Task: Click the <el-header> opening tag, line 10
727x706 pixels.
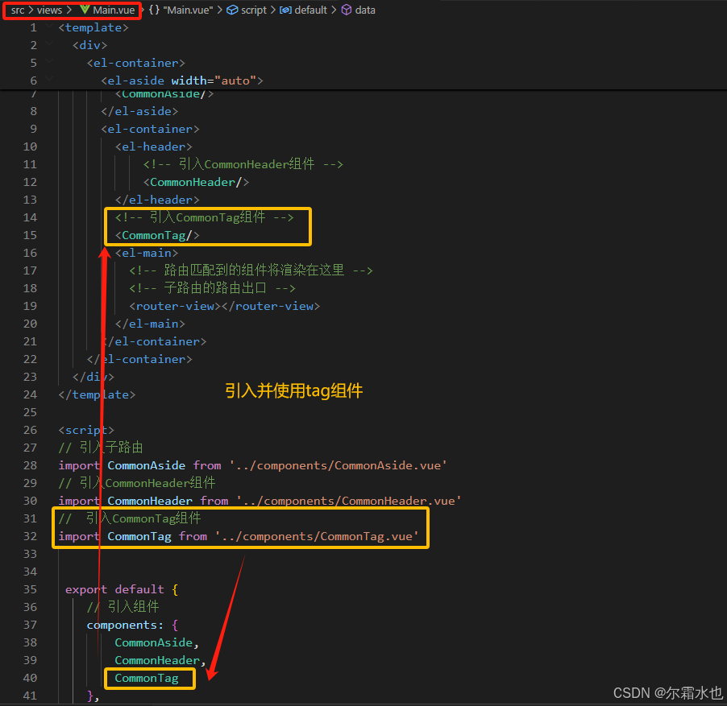Action: pyautogui.click(x=153, y=147)
